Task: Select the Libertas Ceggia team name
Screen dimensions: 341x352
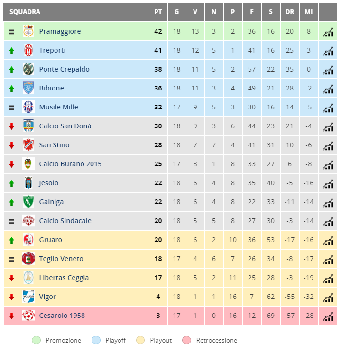Action: pyautogui.click(x=64, y=278)
